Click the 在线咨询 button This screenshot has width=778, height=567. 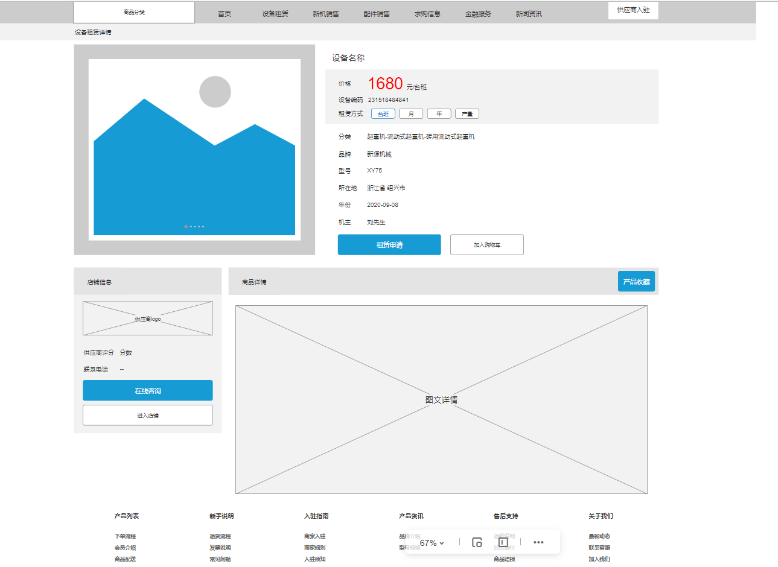[148, 391]
